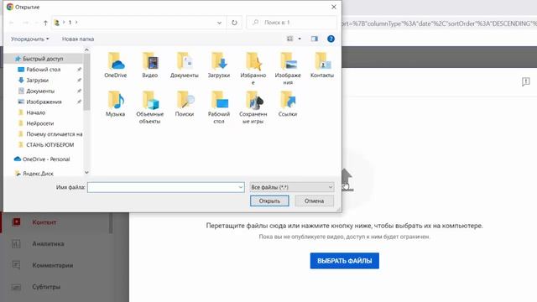Expand the address bar history dropdown
The width and height of the screenshot is (537, 302).
coord(219,23)
